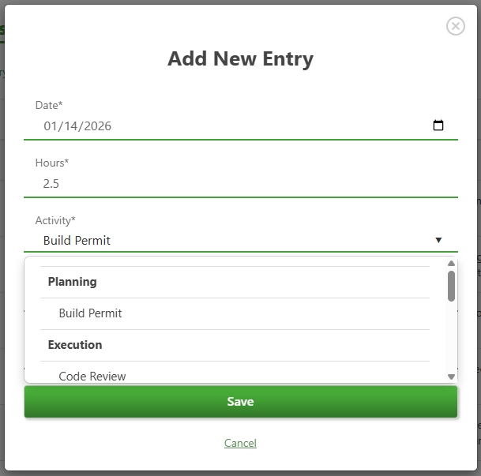Select the day segment of the date
This screenshot has height=476, width=481.
[x=72, y=126]
